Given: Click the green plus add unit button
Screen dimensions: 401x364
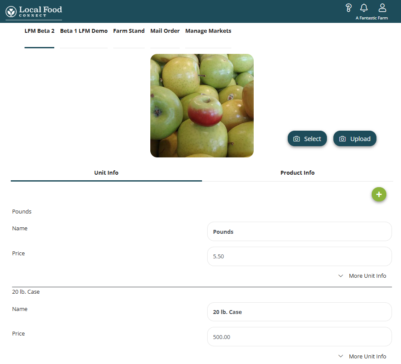Looking at the screenshot, I should click(x=379, y=195).
